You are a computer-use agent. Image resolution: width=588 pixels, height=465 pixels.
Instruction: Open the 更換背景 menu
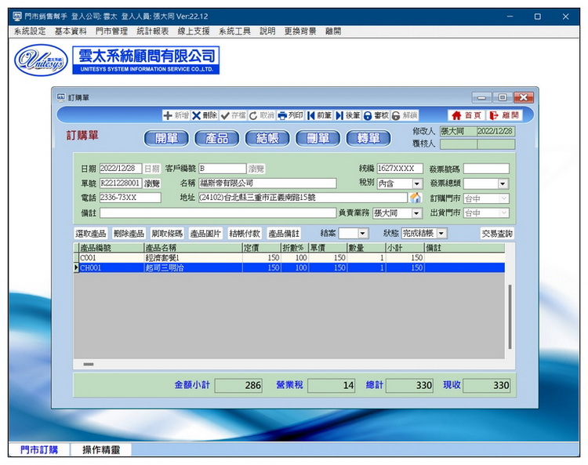click(x=300, y=31)
